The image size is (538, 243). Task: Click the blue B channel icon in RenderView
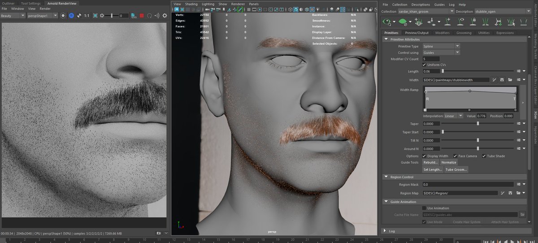[71, 16]
